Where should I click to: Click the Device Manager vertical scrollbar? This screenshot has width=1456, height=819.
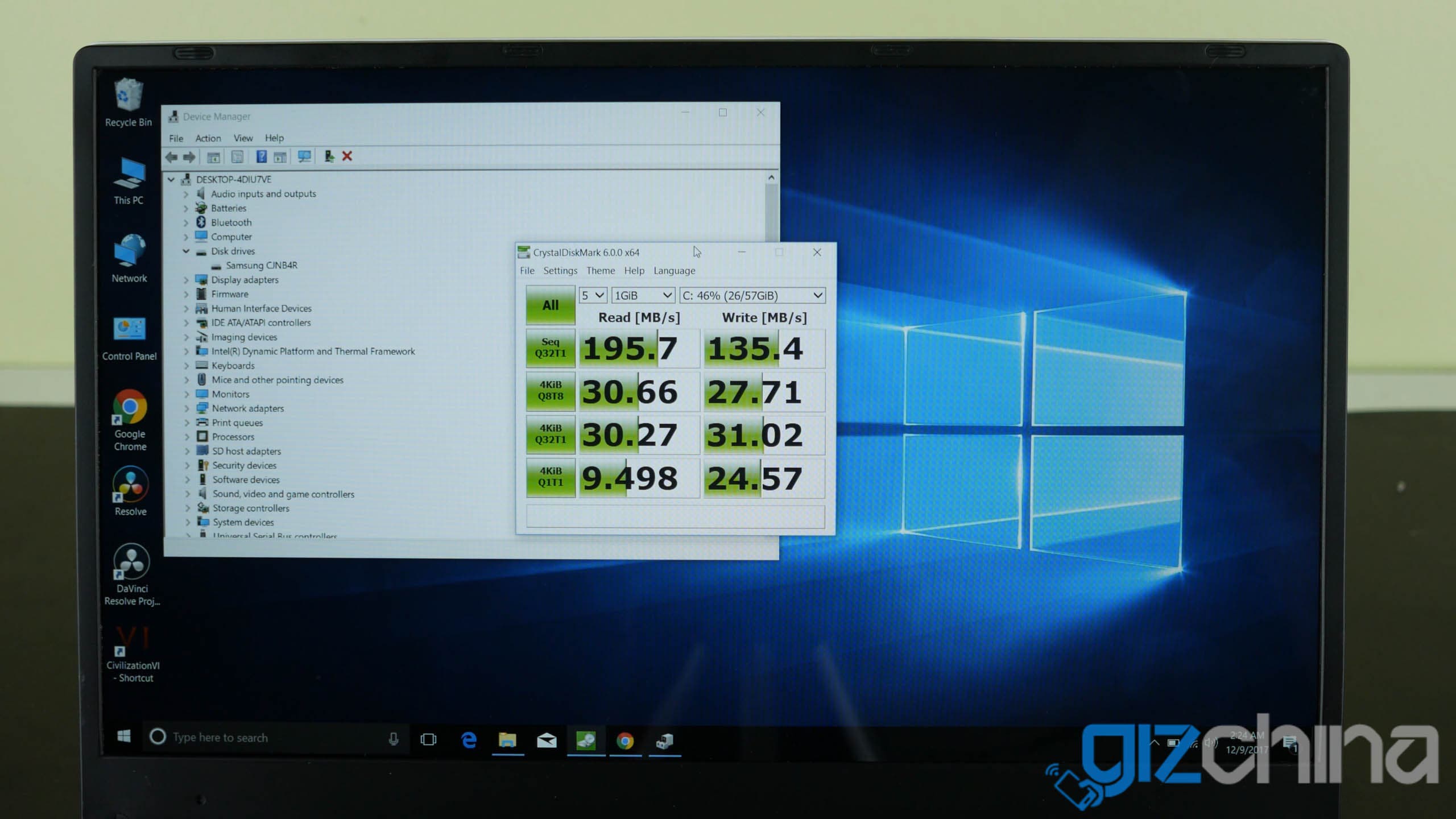(x=771, y=212)
